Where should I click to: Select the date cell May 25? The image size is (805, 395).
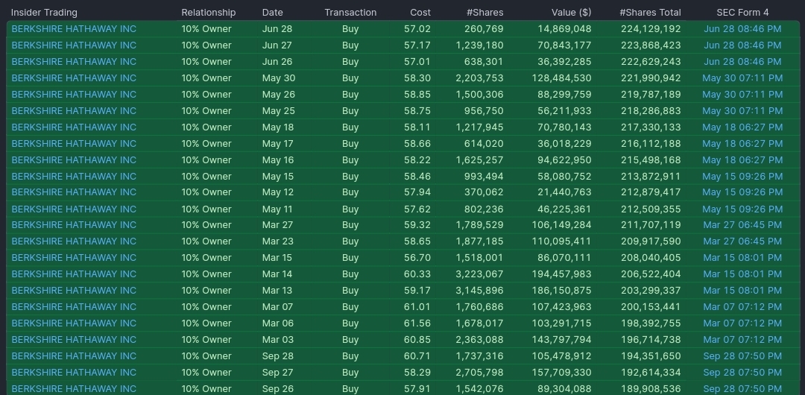(x=278, y=111)
